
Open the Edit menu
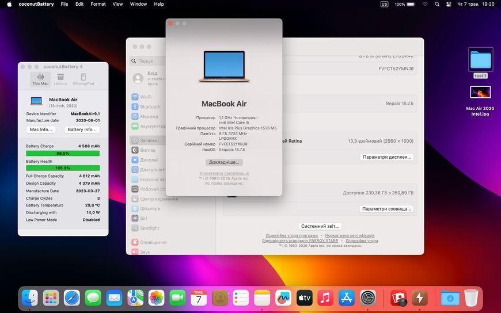pos(79,4)
